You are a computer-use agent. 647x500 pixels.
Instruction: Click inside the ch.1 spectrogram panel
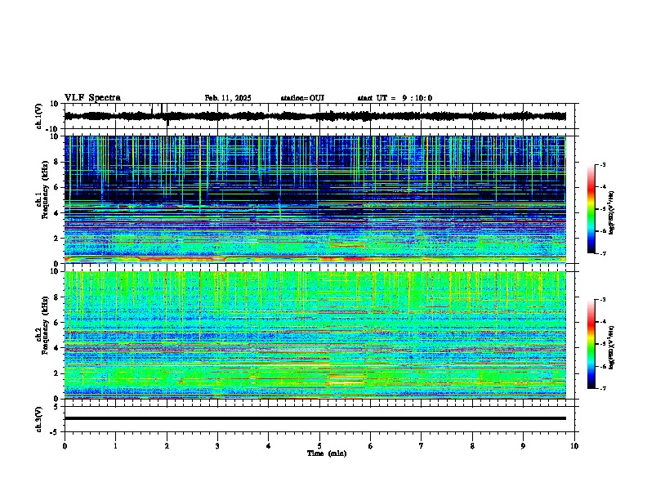[315, 199]
